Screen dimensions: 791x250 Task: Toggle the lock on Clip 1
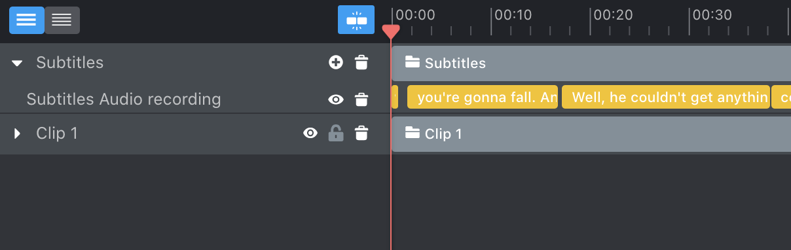335,134
